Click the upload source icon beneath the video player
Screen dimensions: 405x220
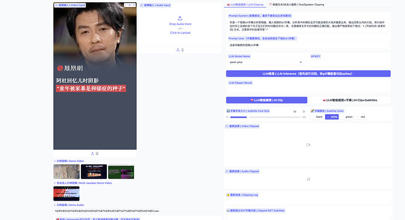coord(92,153)
